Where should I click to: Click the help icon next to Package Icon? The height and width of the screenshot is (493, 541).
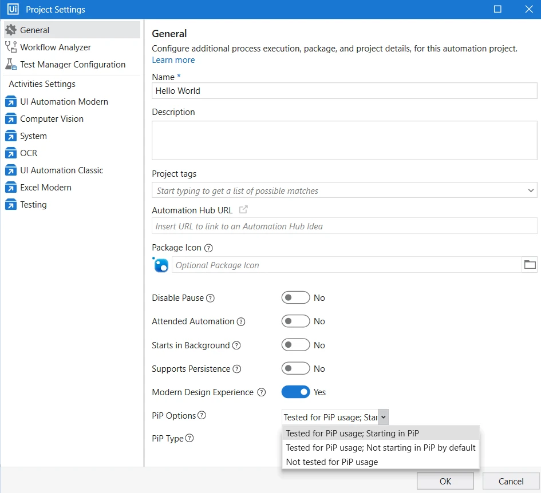click(208, 248)
